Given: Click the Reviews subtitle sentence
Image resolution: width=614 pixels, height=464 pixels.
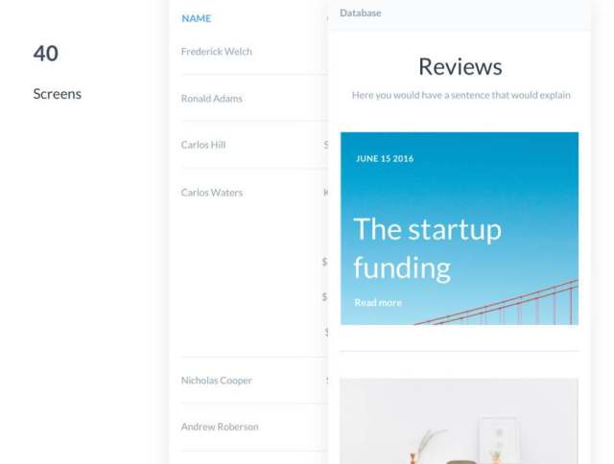Looking at the screenshot, I should pos(460,95).
